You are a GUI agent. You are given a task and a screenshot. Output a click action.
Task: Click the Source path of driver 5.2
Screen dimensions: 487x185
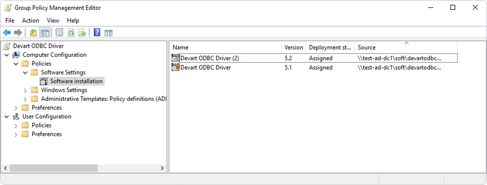(x=399, y=58)
